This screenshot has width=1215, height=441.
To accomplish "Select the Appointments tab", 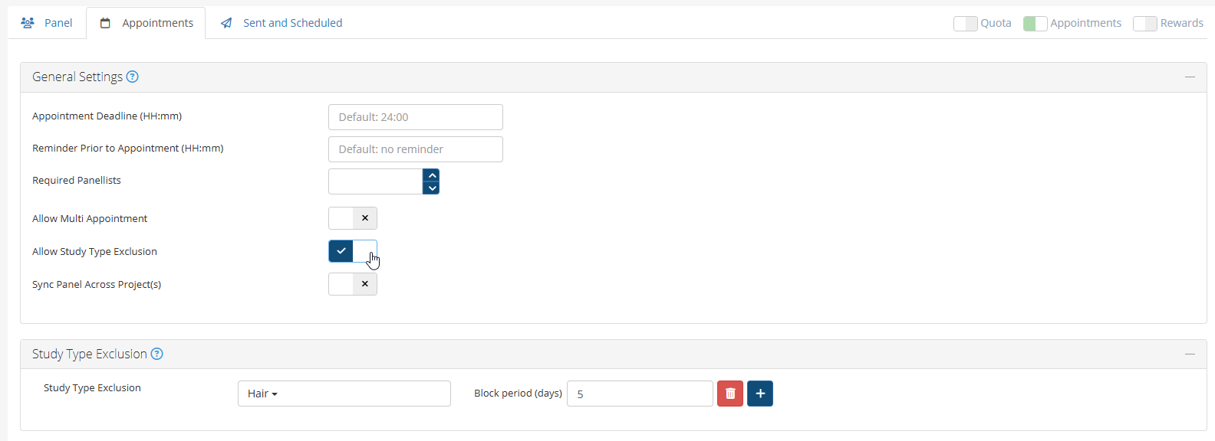I will pyautogui.click(x=147, y=23).
